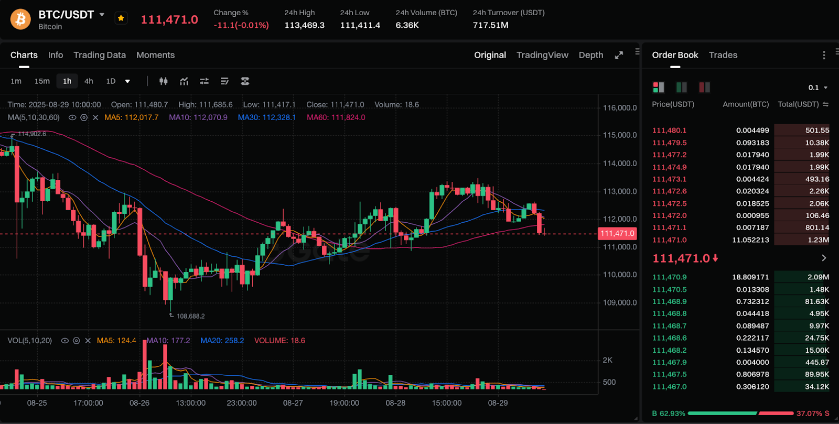Click the Bitcoin logo icon
839x424 pixels.
(x=20, y=19)
